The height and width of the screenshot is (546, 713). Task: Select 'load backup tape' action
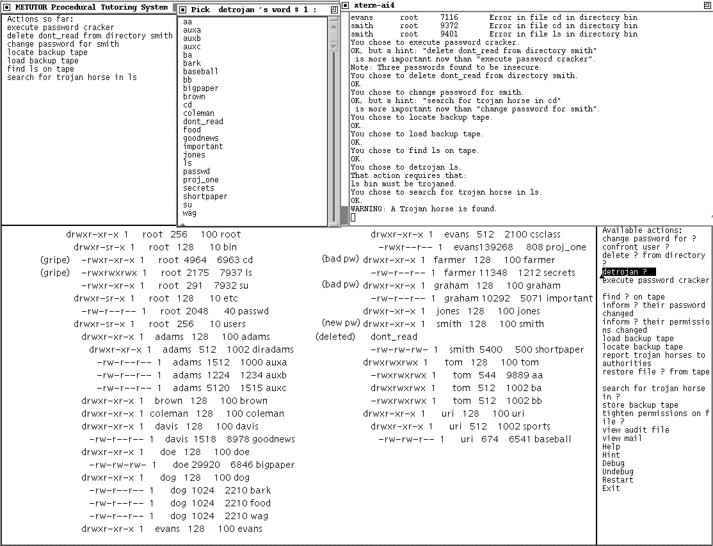(x=638, y=338)
